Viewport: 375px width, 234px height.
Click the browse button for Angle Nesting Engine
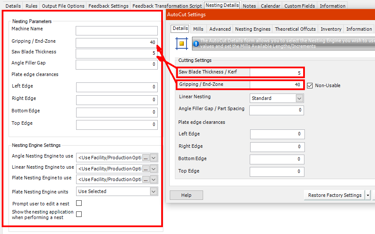point(146,158)
